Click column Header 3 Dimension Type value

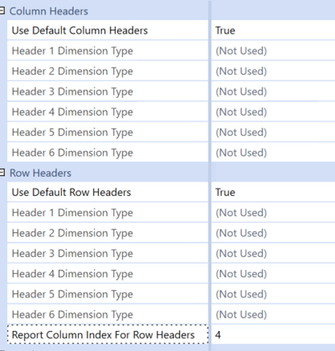coord(273,91)
